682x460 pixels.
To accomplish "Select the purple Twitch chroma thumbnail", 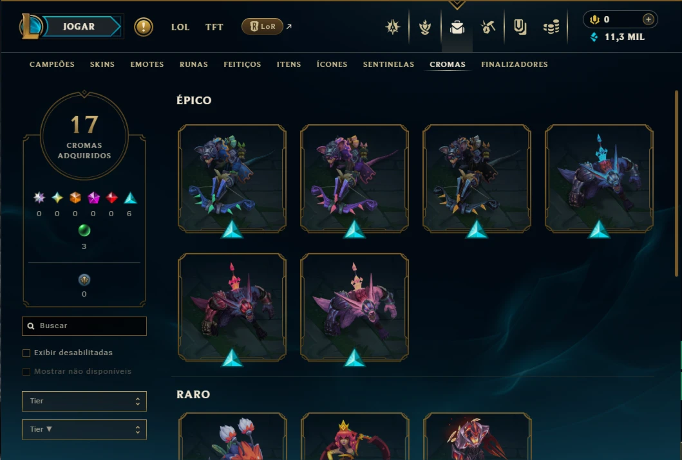I will (354, 178).
